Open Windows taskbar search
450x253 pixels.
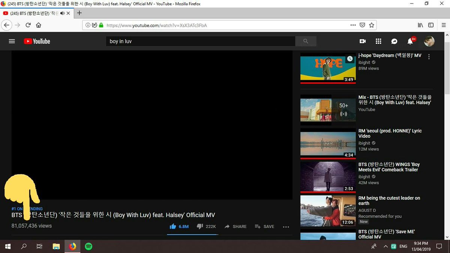coord(24,246)
